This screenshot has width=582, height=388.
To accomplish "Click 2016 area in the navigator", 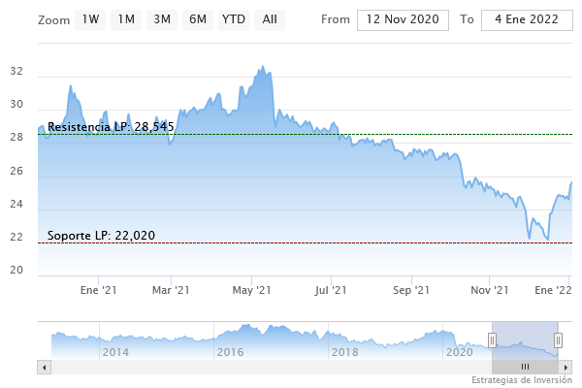I will [230, 351].
